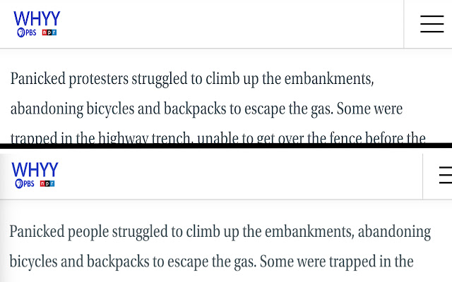The height and width of the screenshot is (282, 452).
Task: Open the hamburger menu above 'Panicked protesters' paragraph
Action: [x=432, y=24]
